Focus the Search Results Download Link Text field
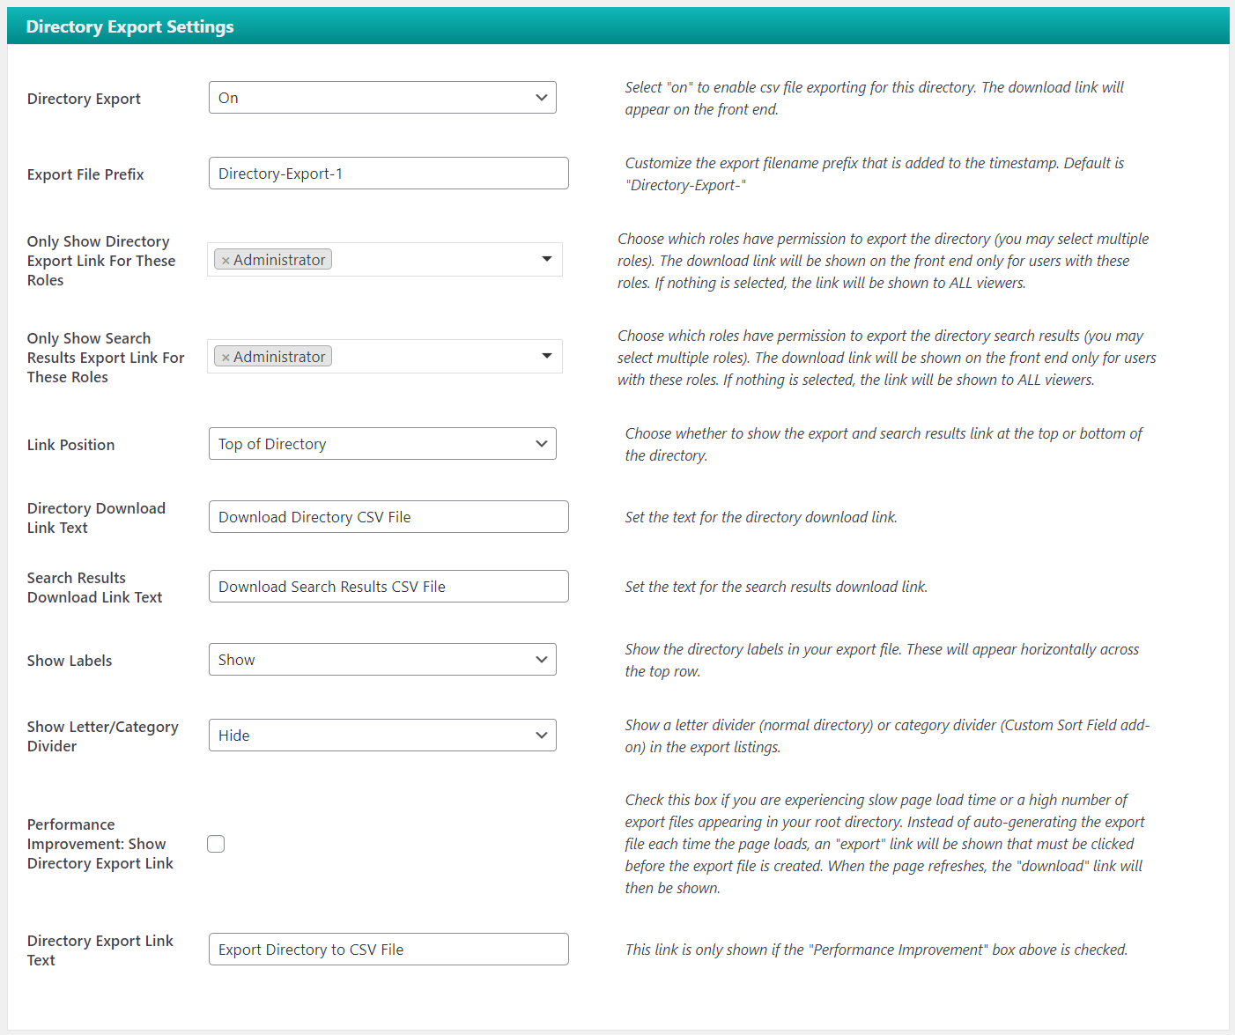Image resolution: width=1235 pixels, height=1035 pixels. 388,587
